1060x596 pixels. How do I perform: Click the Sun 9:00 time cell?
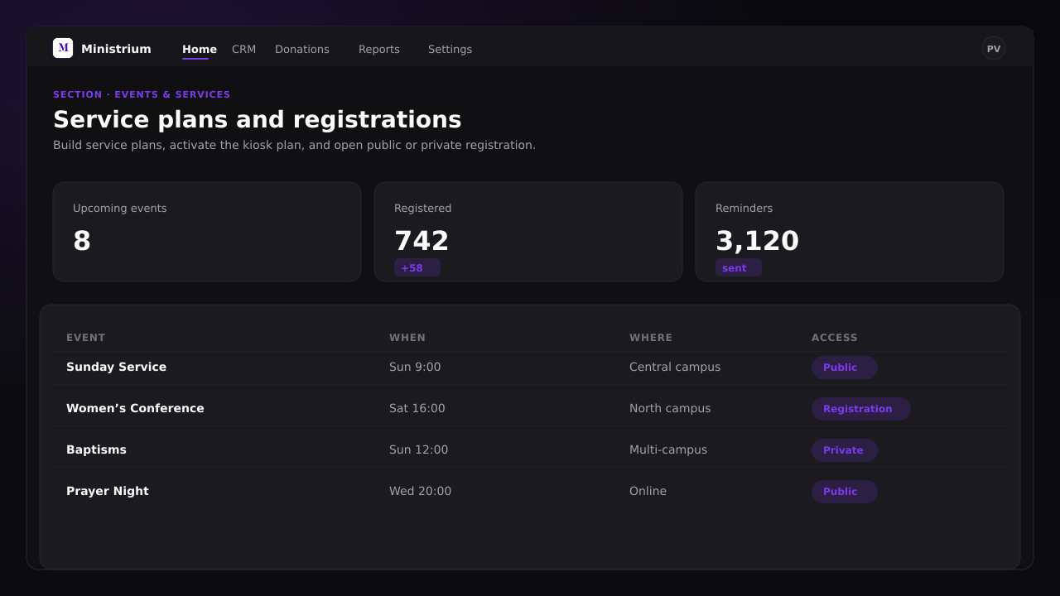415,367
